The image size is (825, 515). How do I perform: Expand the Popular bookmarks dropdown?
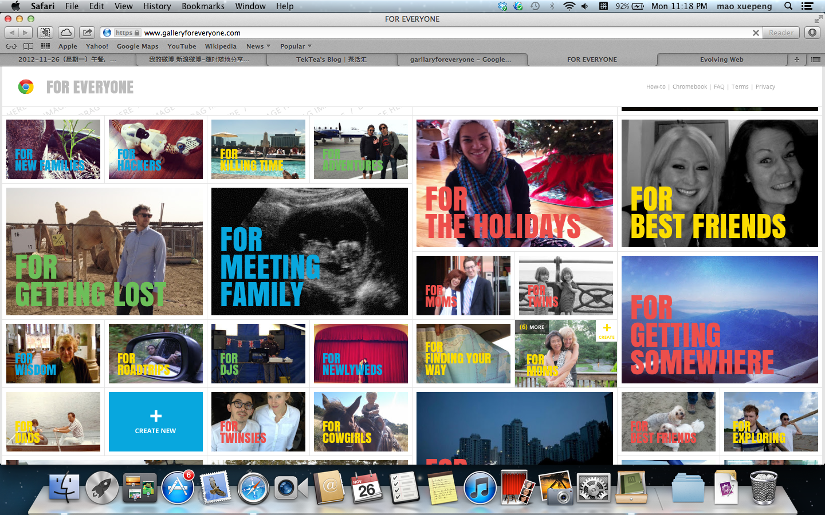point(296,46)
